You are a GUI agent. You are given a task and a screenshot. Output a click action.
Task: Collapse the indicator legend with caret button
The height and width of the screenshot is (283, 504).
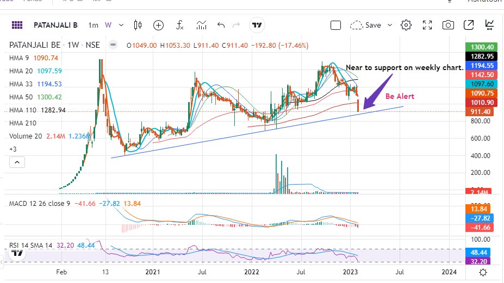(17, 162)
